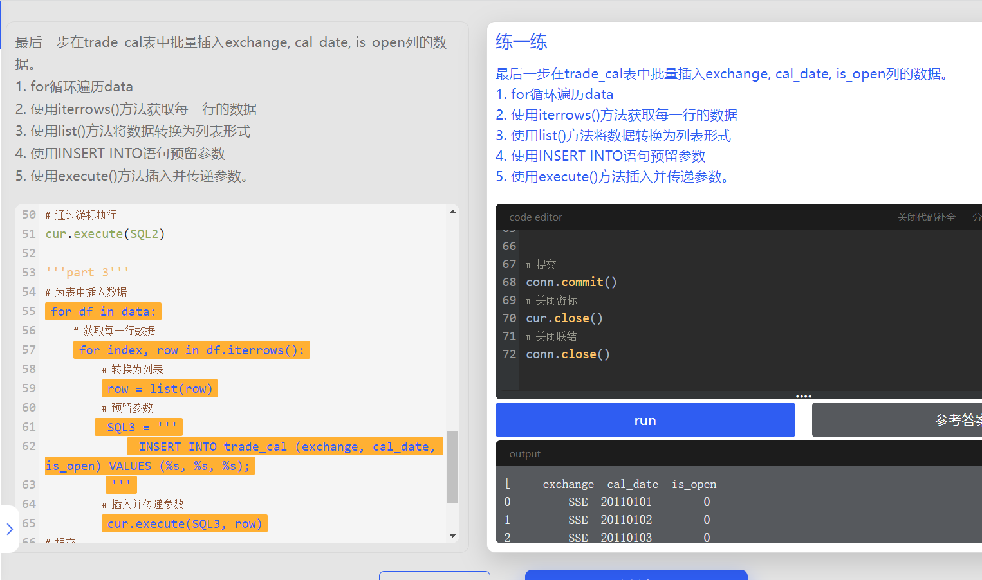Screen dimensions: 982x580
Task: Expand the left sidebar chevron arrow
Action: tap(10, 529)
